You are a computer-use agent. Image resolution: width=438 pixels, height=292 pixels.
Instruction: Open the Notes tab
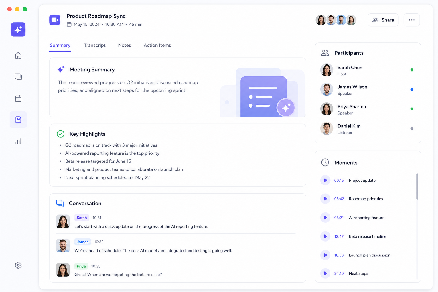[125, 45]
